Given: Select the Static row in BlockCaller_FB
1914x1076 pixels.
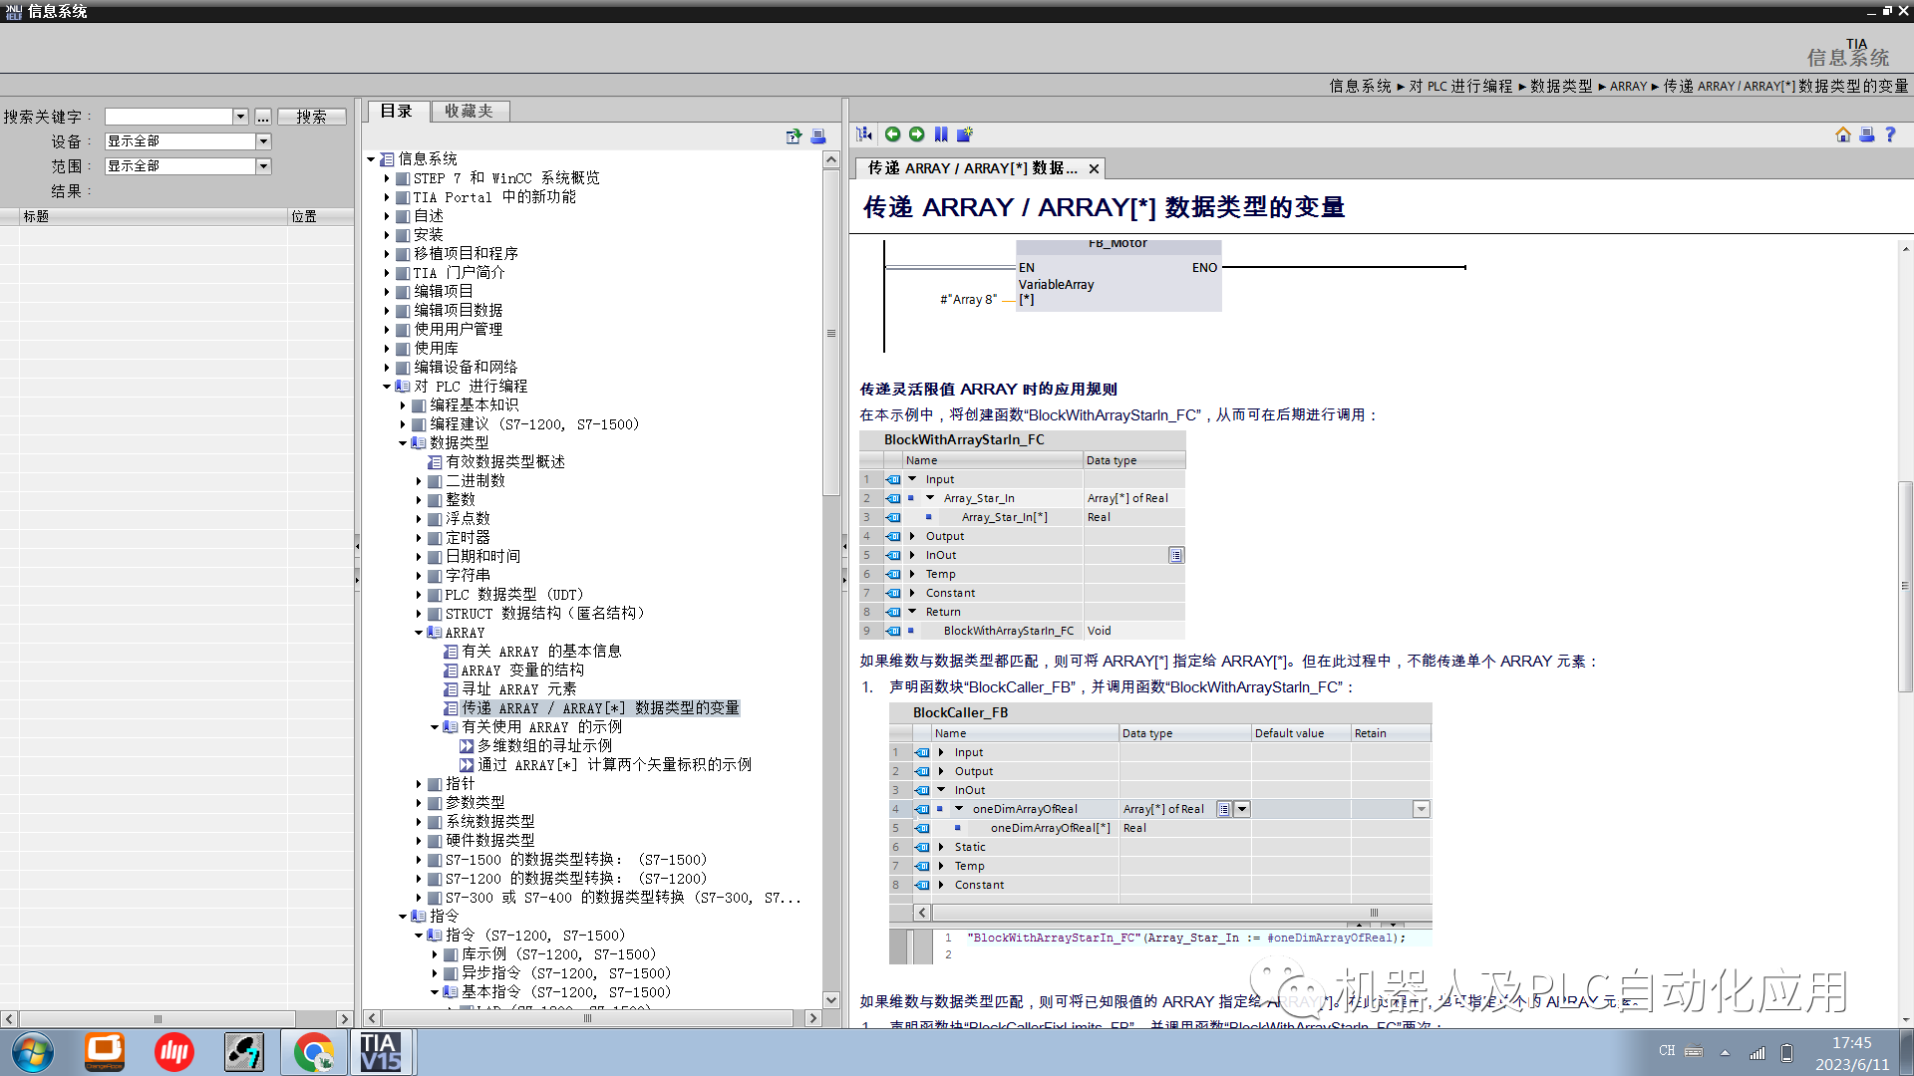Looking at the screenshot, I should click(x=1160, y=847).
